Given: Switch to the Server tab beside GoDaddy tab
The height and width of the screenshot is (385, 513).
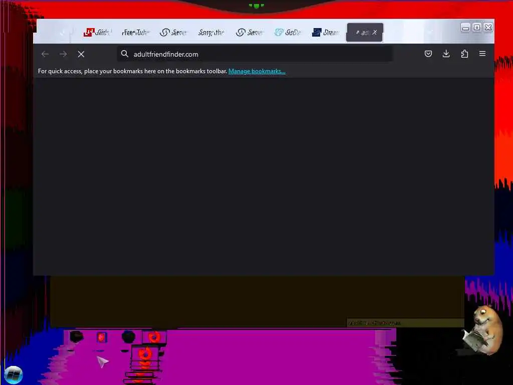Looking at the screenshot, I should [249, 33].
